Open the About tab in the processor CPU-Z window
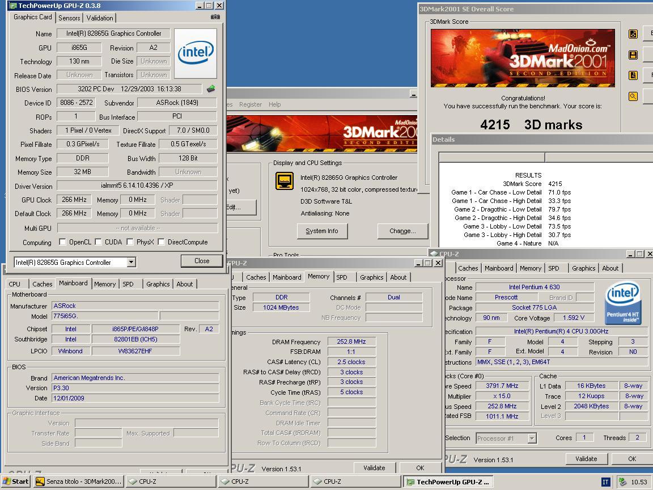The image size is (653, 490). (610, 268)
